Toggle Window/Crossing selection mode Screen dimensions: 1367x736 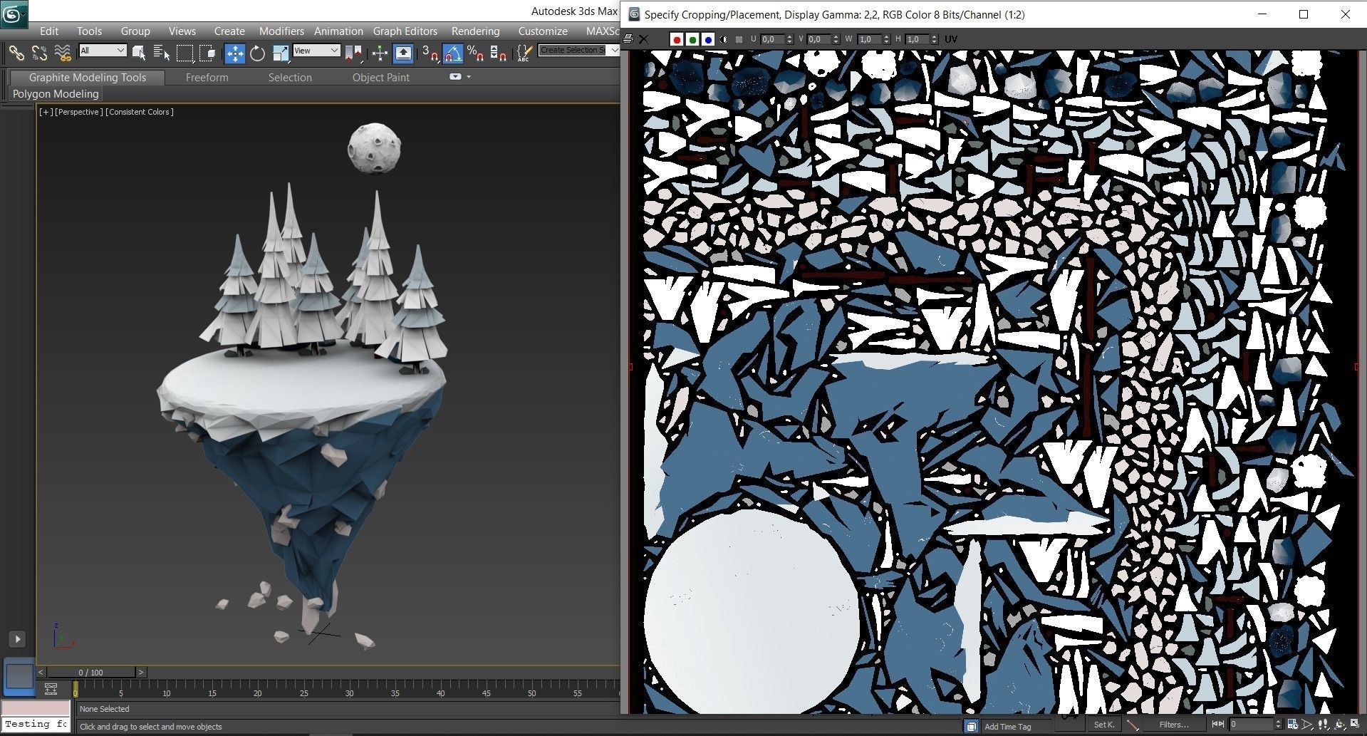(x=207, y=52)
